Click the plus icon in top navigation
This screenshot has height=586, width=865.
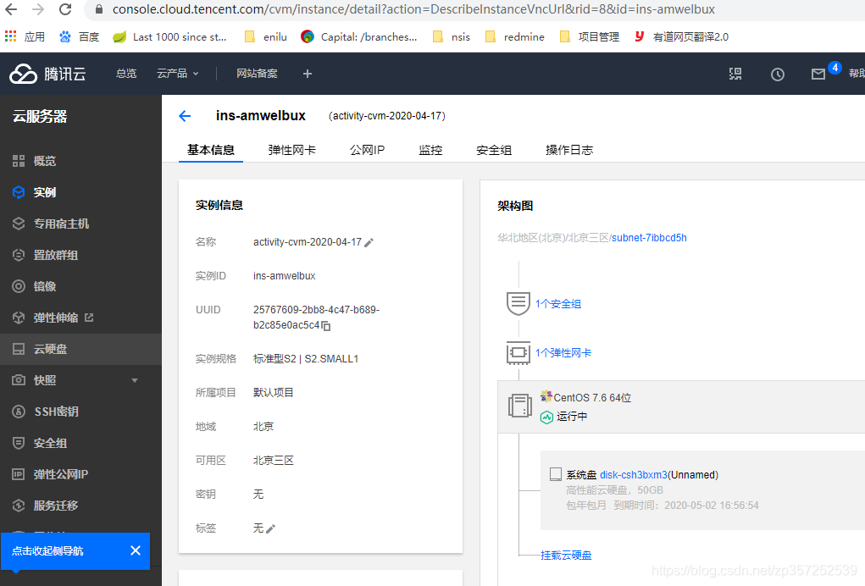[x=308, y=74]
